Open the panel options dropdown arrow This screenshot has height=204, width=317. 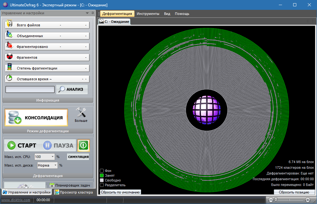click(x=87, y=13)
